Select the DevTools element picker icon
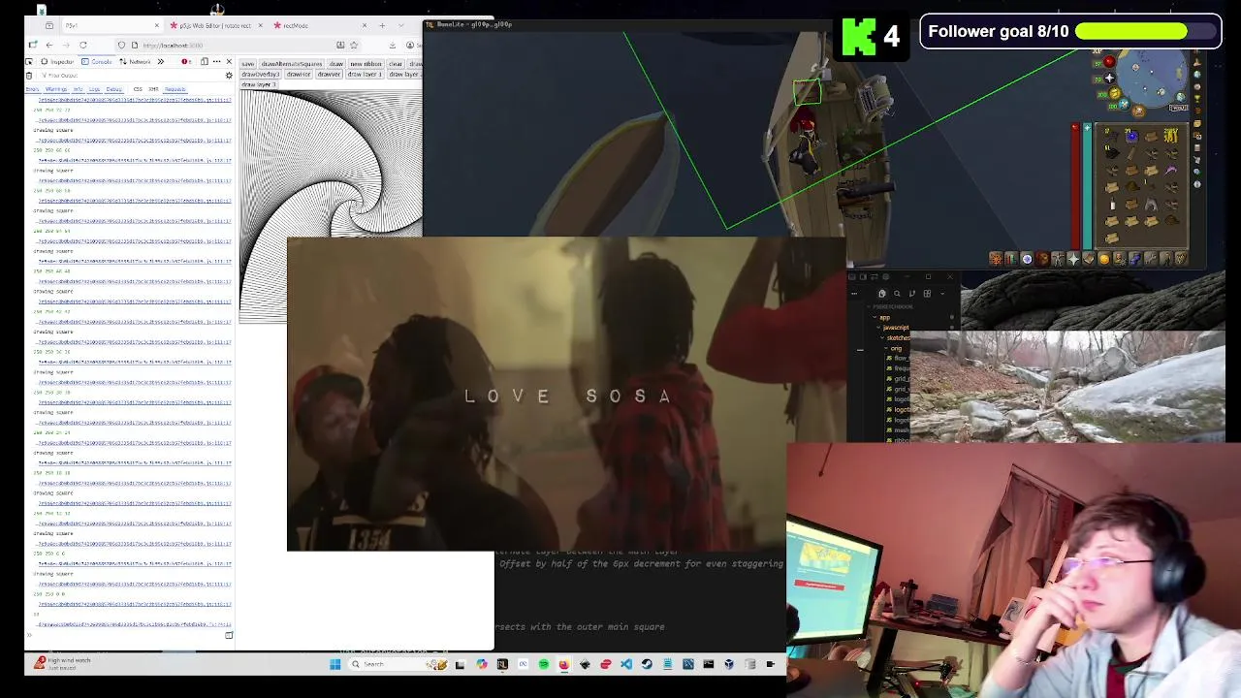 click(29, 62)
